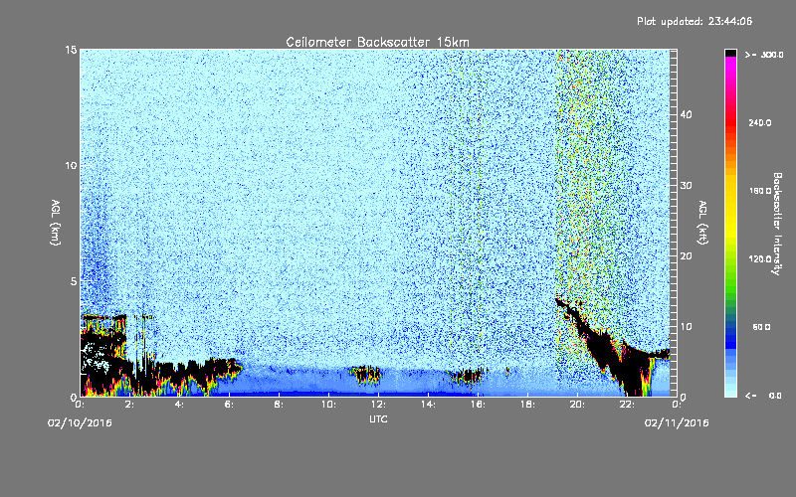Viewport: 796px width, 497px height.
Task: Click the 10 km tick on the left axis
Action: [71, 166]
